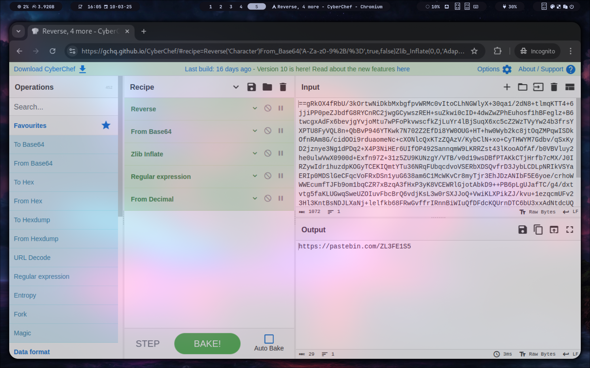Viewport: 590px width, 368px height.
Task: Open browser extensions puzzle icon
Action: click(497, 51)
